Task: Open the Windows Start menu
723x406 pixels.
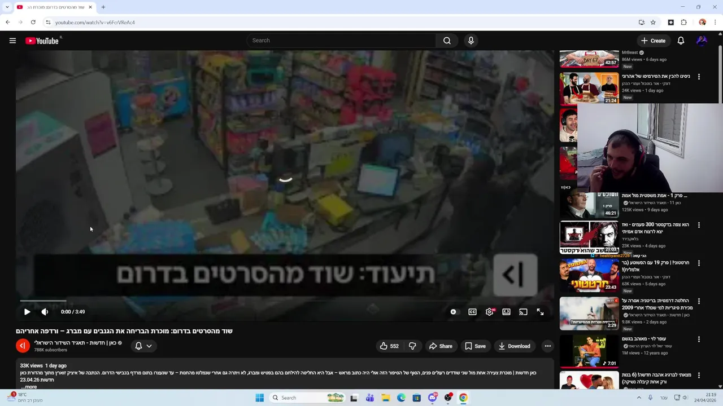Action: click(259, 398)
